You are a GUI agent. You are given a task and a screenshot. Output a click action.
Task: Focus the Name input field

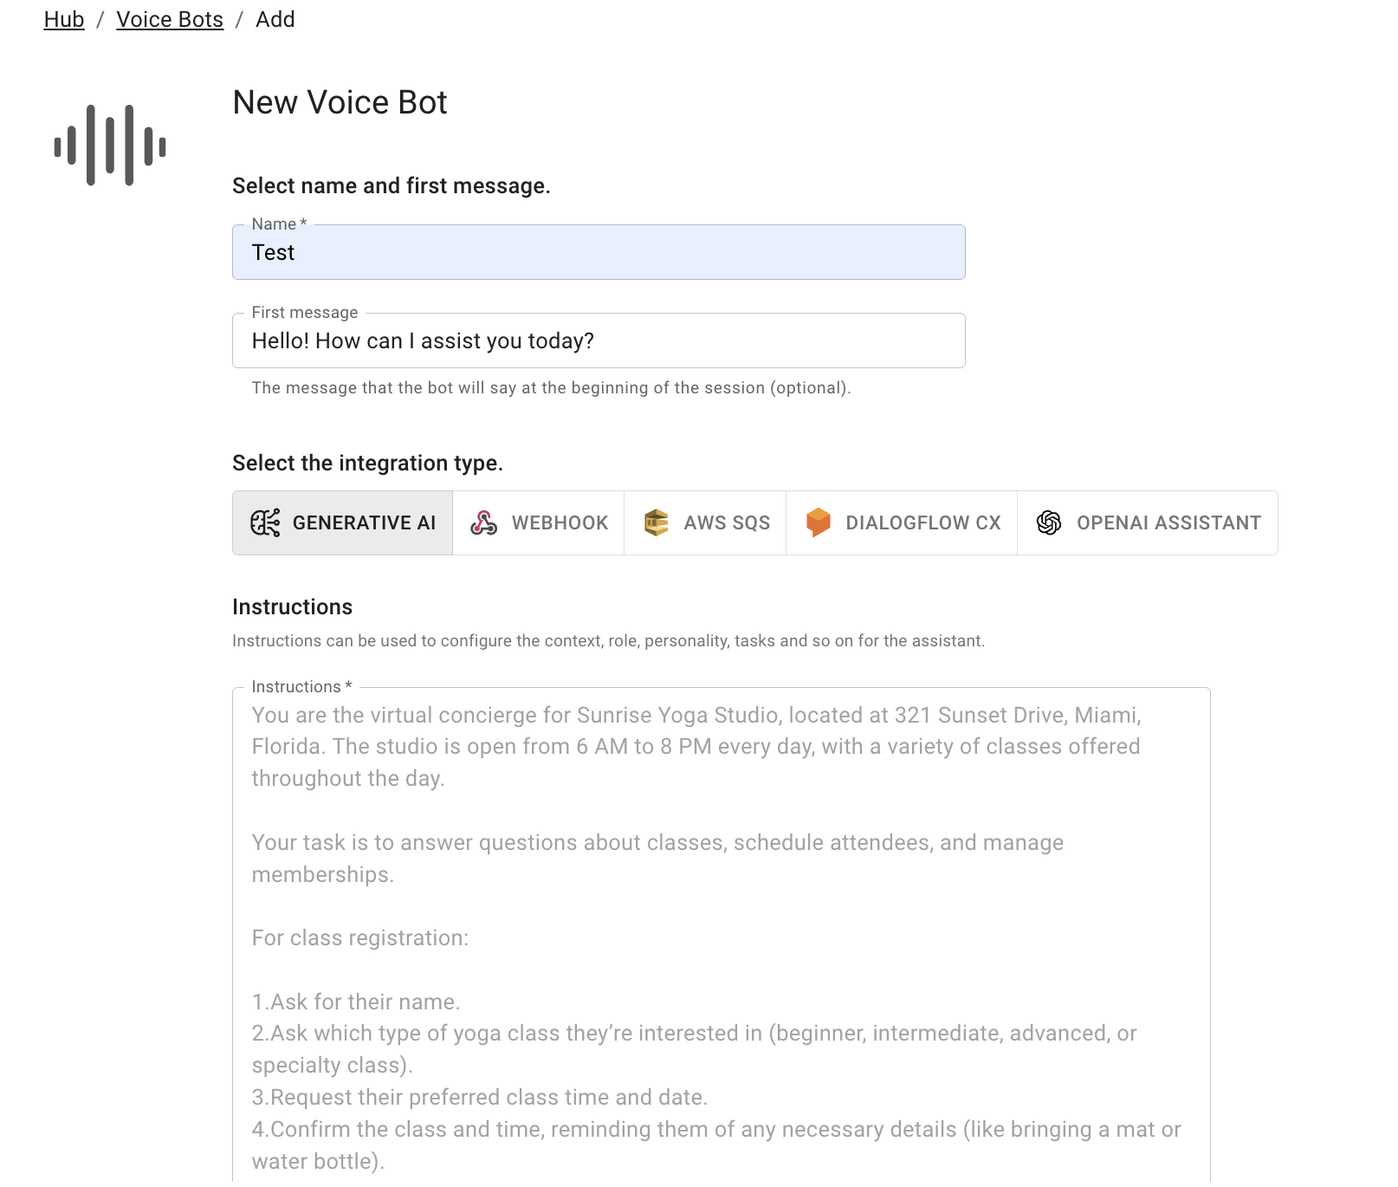[598, 252]
